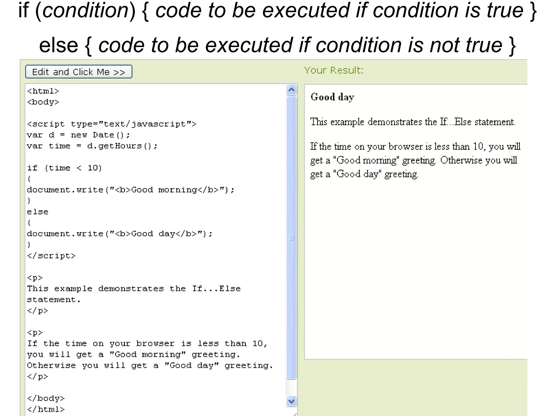Click the closing </script> tag
Image resolution: width=555 pixels, height=416 pixels.
click(51, 256)
